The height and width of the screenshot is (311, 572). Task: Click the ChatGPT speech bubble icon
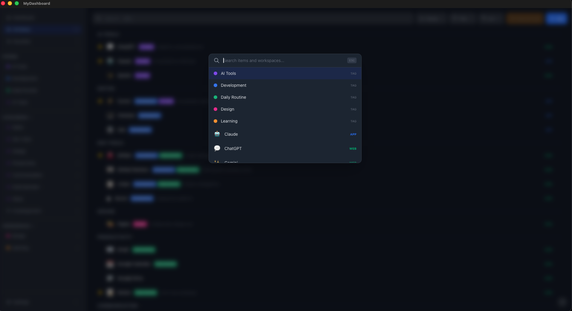point(217,148)
